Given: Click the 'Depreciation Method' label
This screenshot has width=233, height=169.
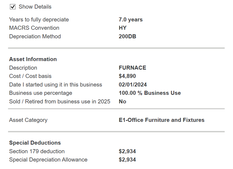Looking at the screenshot, I should point(35,36).
